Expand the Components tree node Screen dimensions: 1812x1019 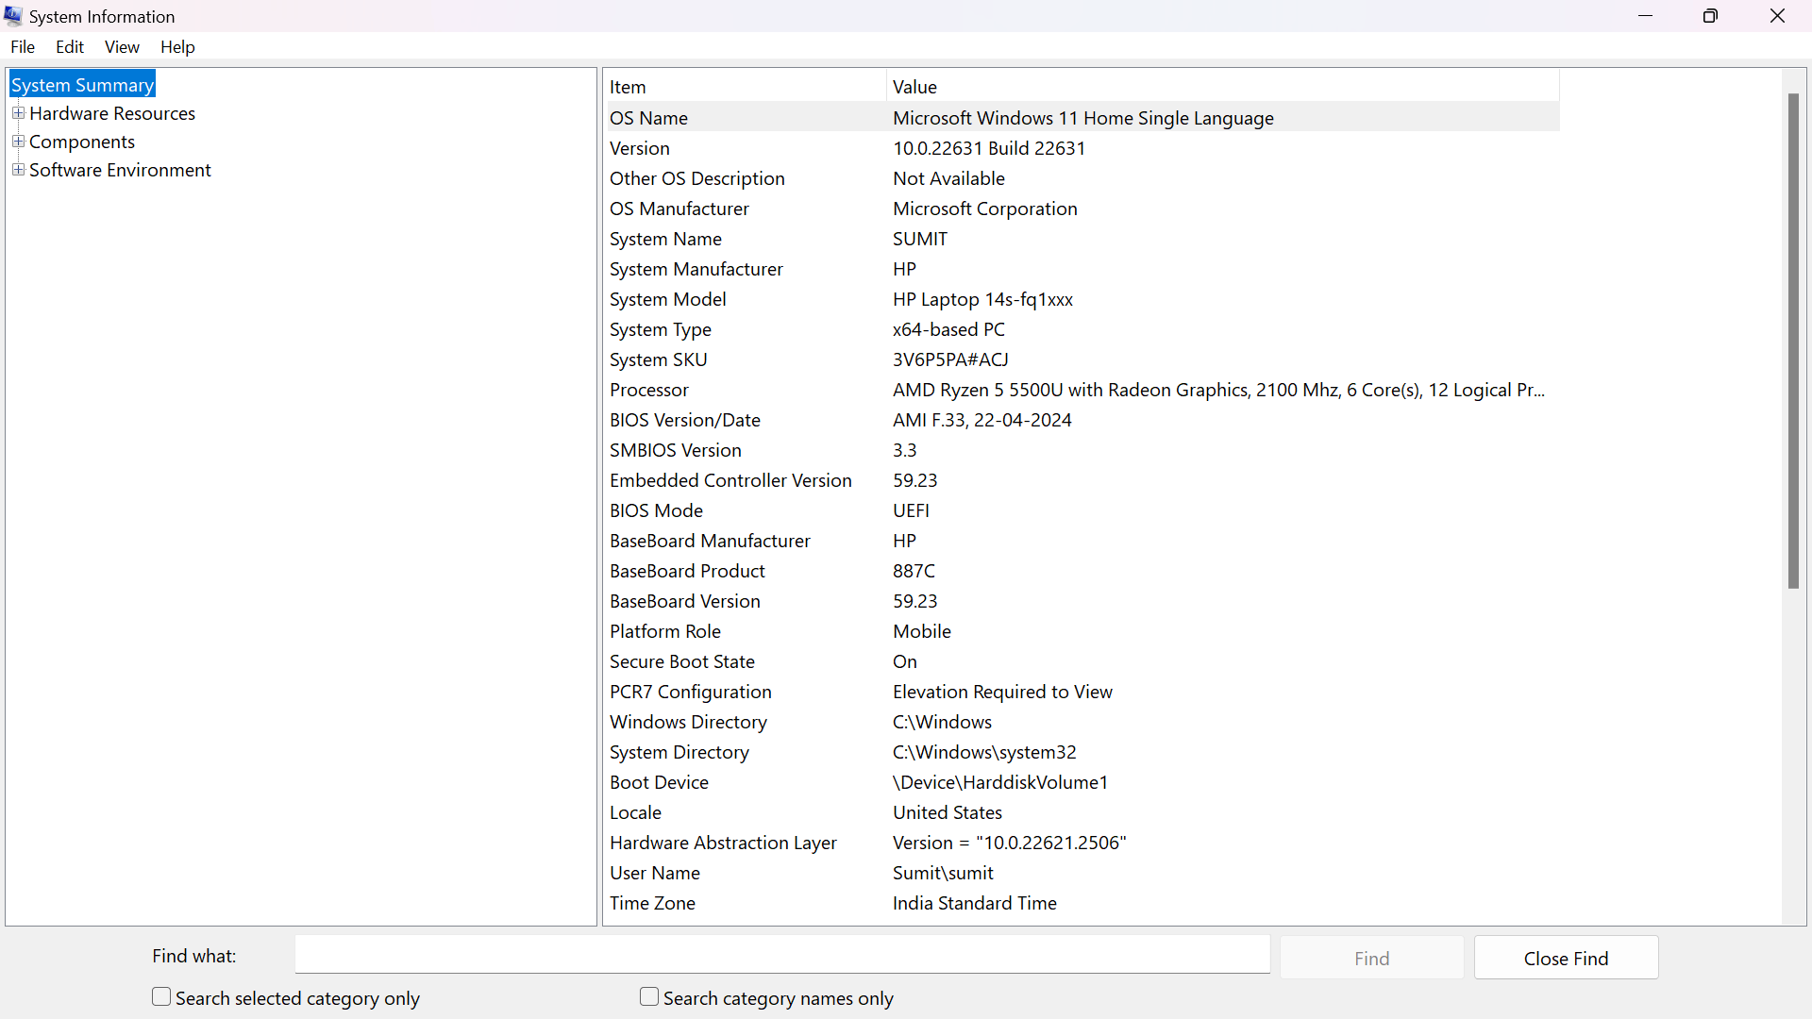pyautogui.click(x=18, y=142)
